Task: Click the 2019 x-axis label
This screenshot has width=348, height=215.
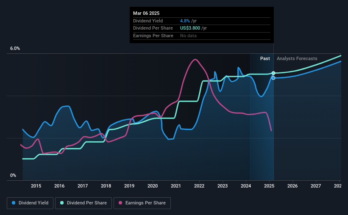Action: point(129,186)
